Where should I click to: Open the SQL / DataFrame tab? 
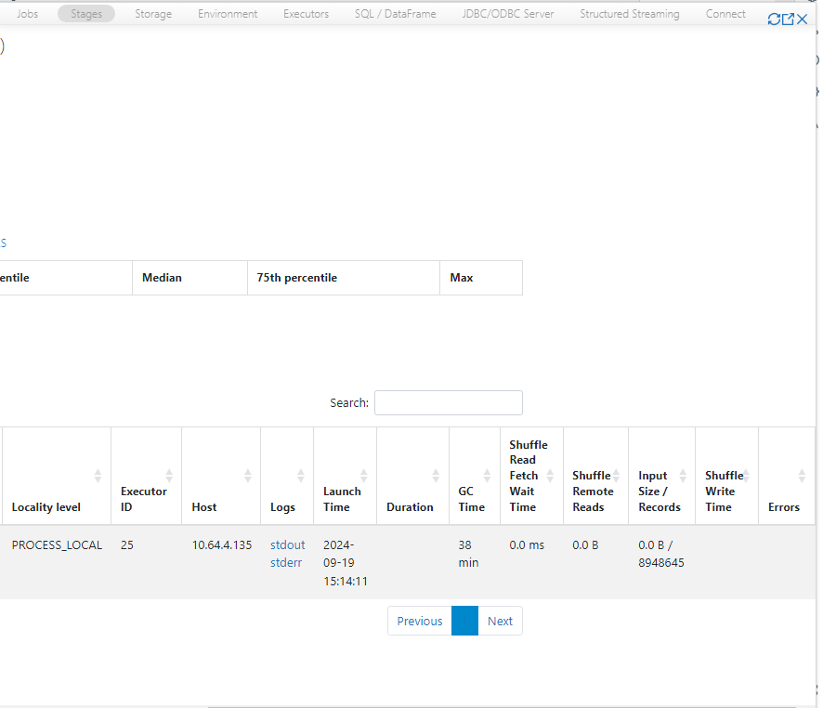pos(395,14)
